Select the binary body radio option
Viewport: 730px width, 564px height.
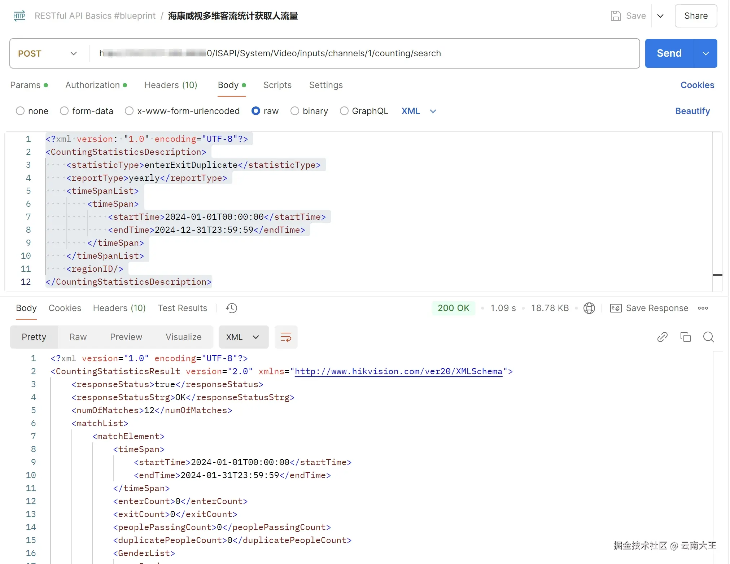click(x=295, y=111)
